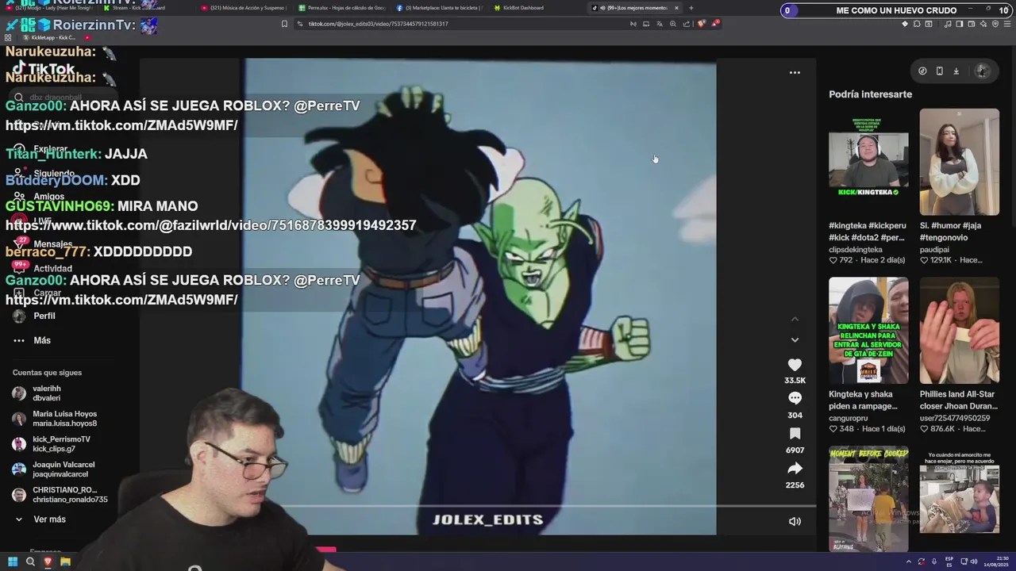Close the active TikTok browser tab
This screenshot has height=571, width=1016.
(x=676, y=8)
